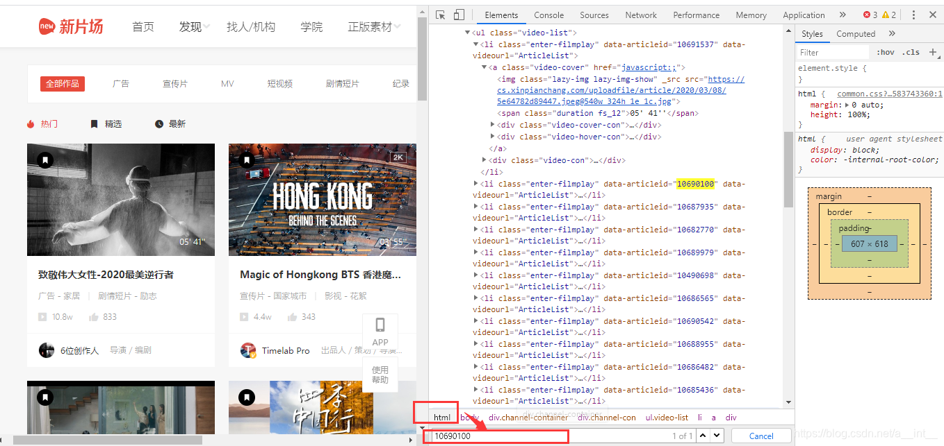Select ul.video-list in the DOM breadcrumb
This screenshot has width=944, height=446.
point(667,418)
